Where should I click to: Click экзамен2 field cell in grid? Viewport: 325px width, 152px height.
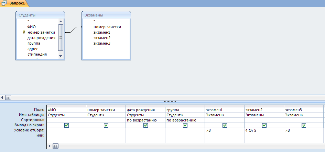click(x=264, y=110)
